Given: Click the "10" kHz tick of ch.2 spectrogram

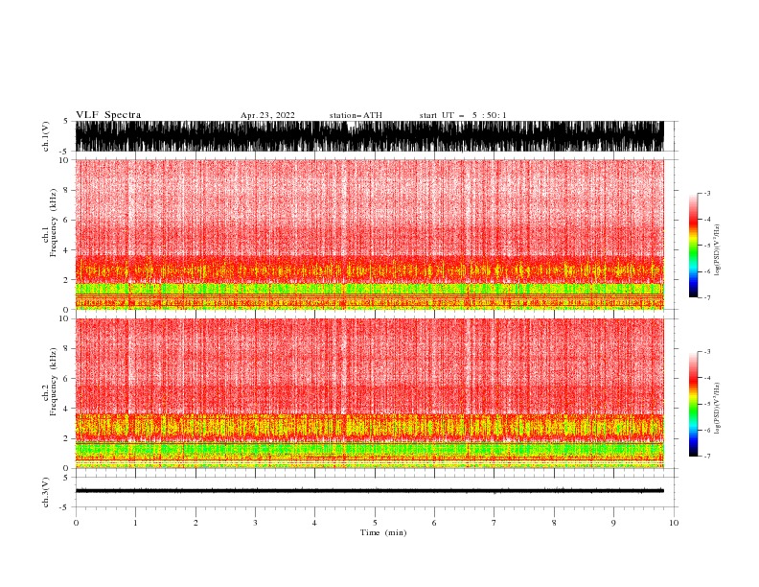Looking at the screenshot, I should (64, 318).
